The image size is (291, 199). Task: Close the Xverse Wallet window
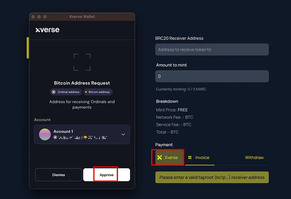tap(33, 17)
